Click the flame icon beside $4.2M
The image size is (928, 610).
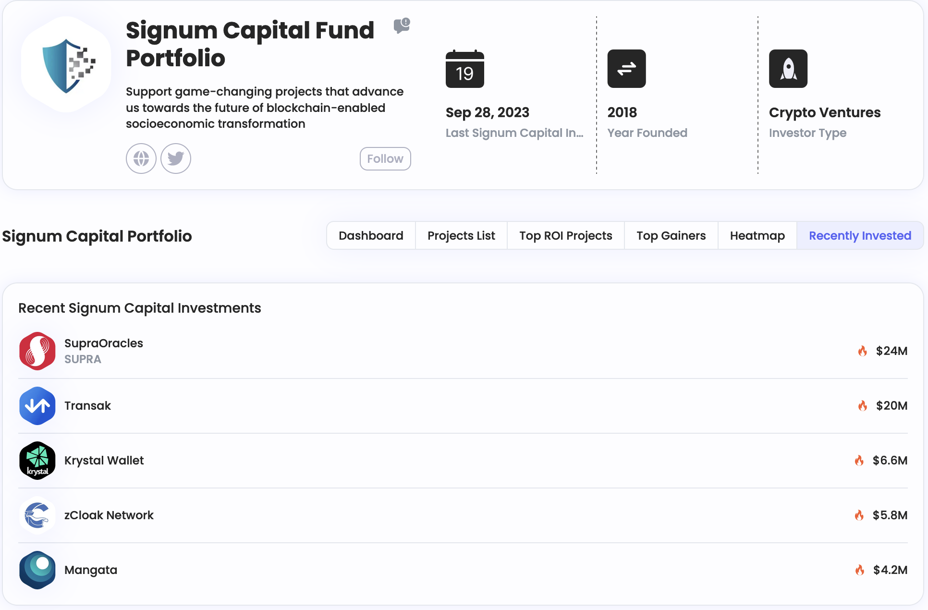pos(860,570)
